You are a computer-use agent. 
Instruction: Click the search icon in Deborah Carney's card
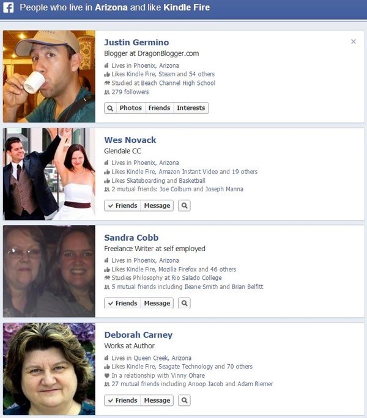point(184,400)
